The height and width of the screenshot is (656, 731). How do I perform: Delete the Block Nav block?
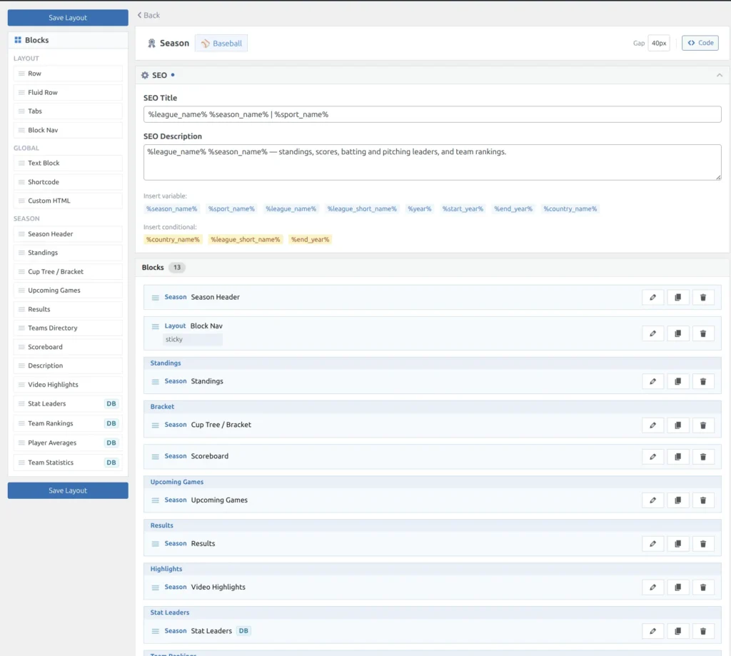coord(703,333)
